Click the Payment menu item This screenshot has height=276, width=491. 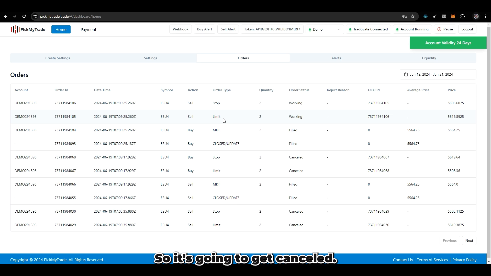(88, 29)
